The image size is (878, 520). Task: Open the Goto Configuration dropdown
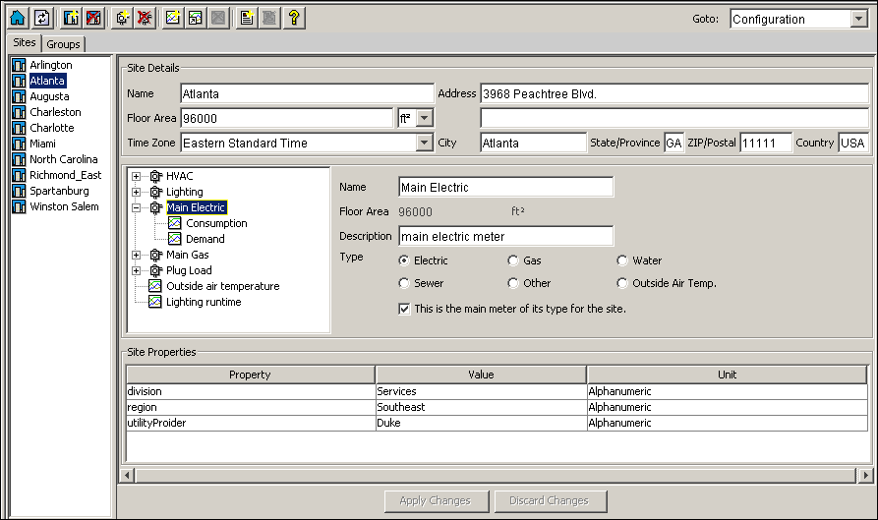(x=856, y=19)
